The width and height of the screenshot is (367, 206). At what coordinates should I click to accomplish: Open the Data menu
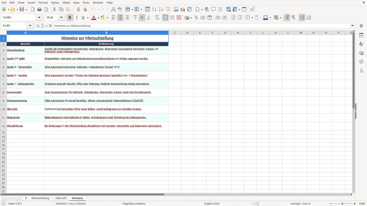click(x=76, y=2)
